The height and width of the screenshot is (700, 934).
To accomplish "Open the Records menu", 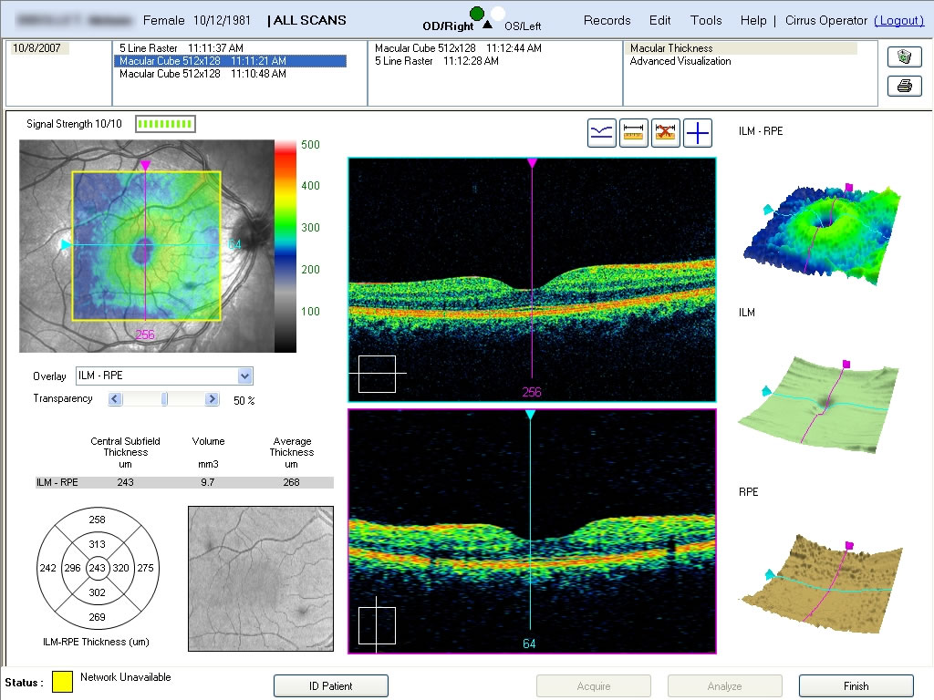I will click(x=607, y=20).
